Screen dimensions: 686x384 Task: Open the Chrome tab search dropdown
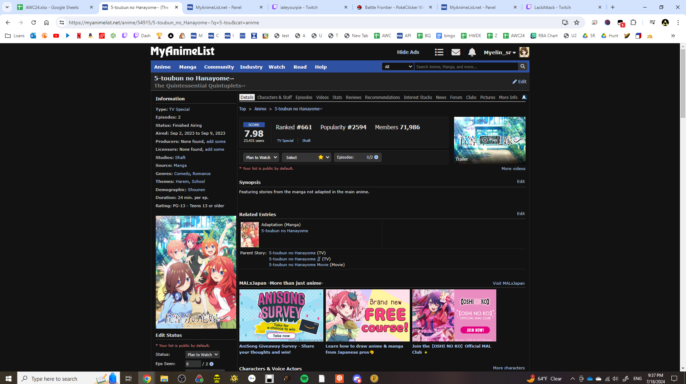[7, 7]
